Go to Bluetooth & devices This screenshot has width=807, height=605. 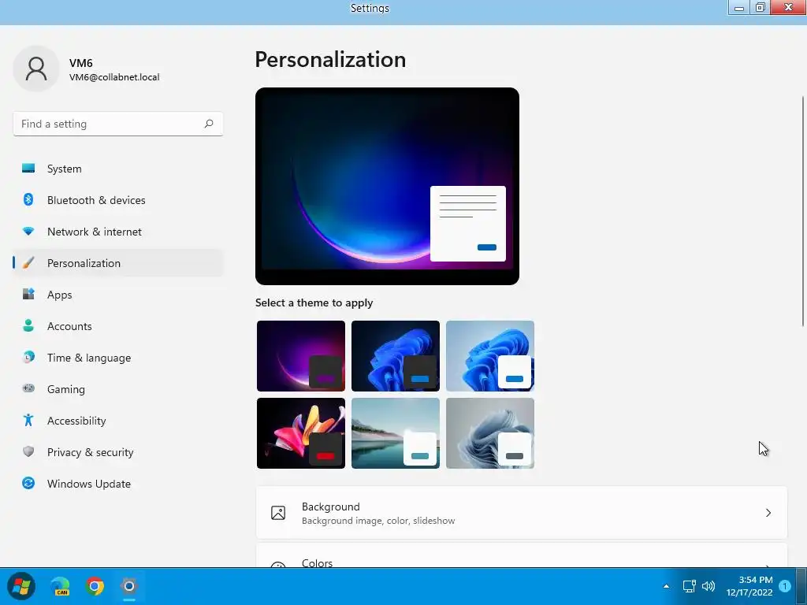[118, 199]
